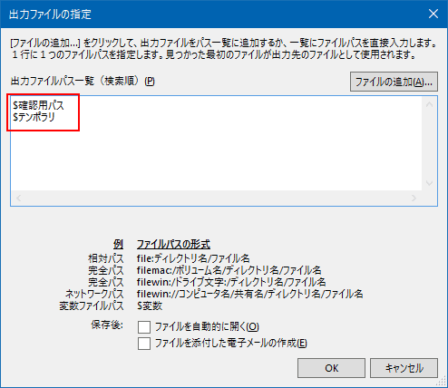Click the scroll right arrow of path list

[x=414, y=199]
